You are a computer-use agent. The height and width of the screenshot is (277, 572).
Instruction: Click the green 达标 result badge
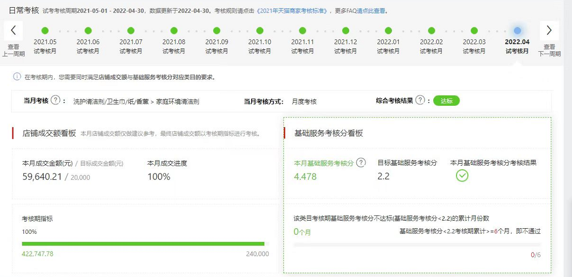[446, 101]
